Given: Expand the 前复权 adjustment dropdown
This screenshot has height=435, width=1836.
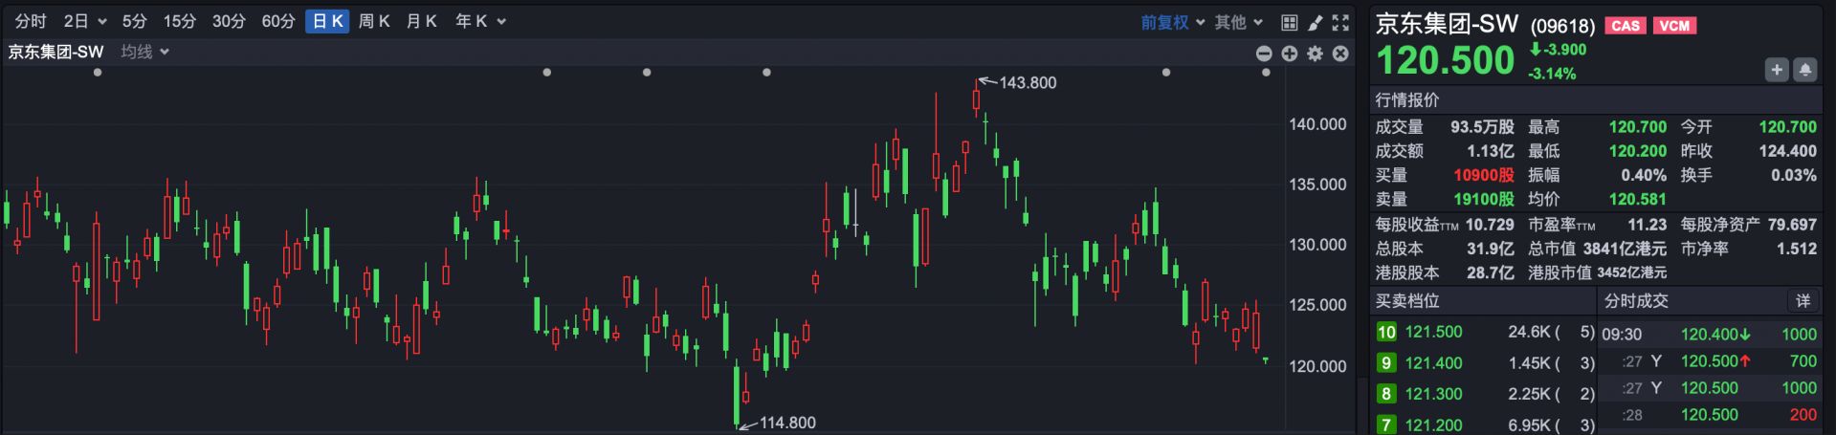Looking at the screenshot, I should [x=1172, y=22].
